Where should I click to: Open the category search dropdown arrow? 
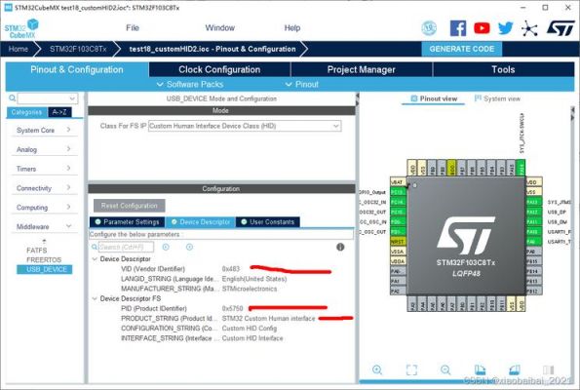(x=72, y=98)
